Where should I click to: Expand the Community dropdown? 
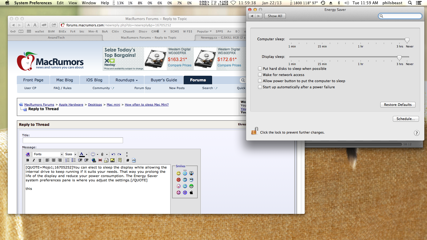pos(103,88)
